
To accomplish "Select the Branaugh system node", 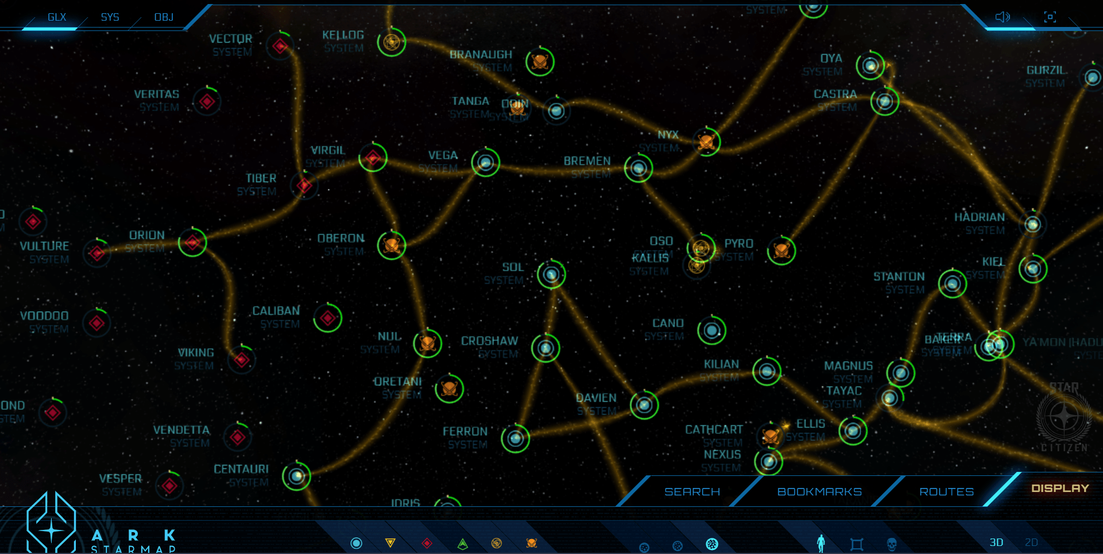I will 540,61.
